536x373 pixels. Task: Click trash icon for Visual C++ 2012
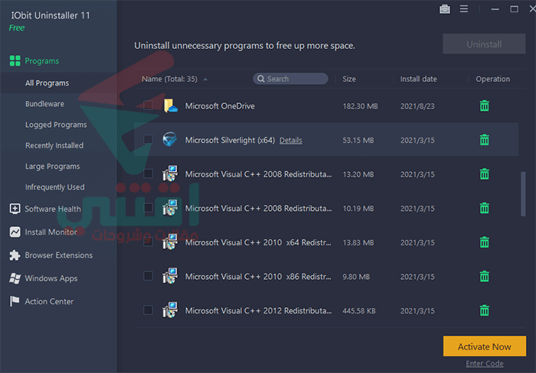(485, 310)
